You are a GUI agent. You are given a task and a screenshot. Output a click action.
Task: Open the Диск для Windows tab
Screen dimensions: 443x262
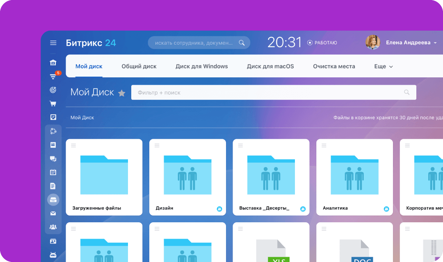202,66
